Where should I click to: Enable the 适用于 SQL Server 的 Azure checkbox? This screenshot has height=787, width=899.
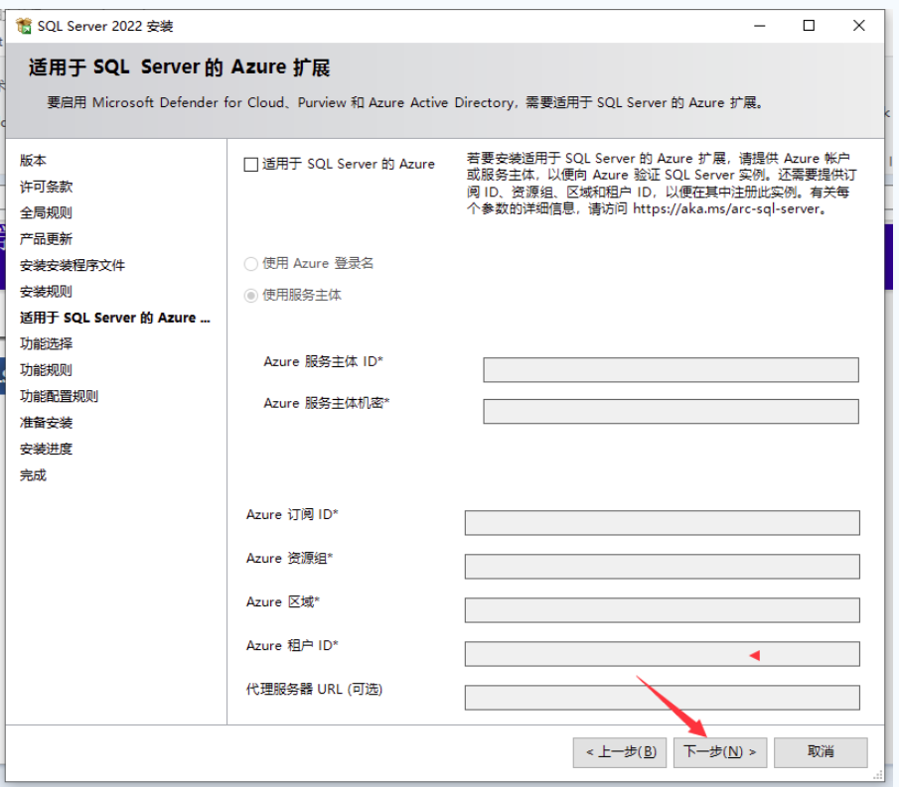250,165
